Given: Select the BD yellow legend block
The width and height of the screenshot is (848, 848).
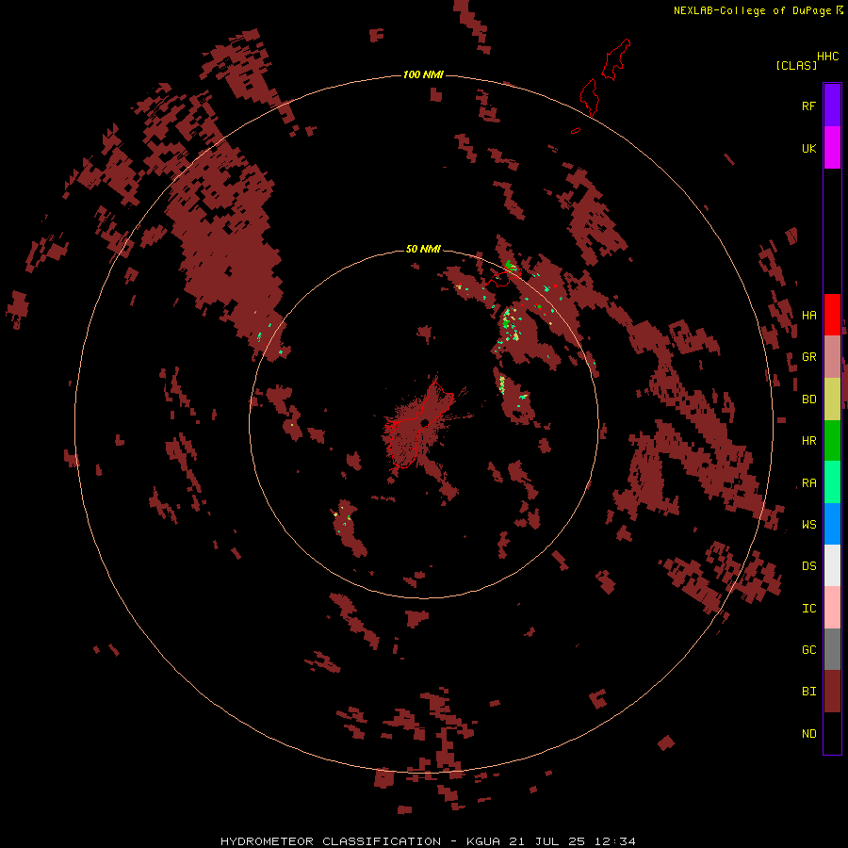Looking at the screenshot, I should pos(832,400).
